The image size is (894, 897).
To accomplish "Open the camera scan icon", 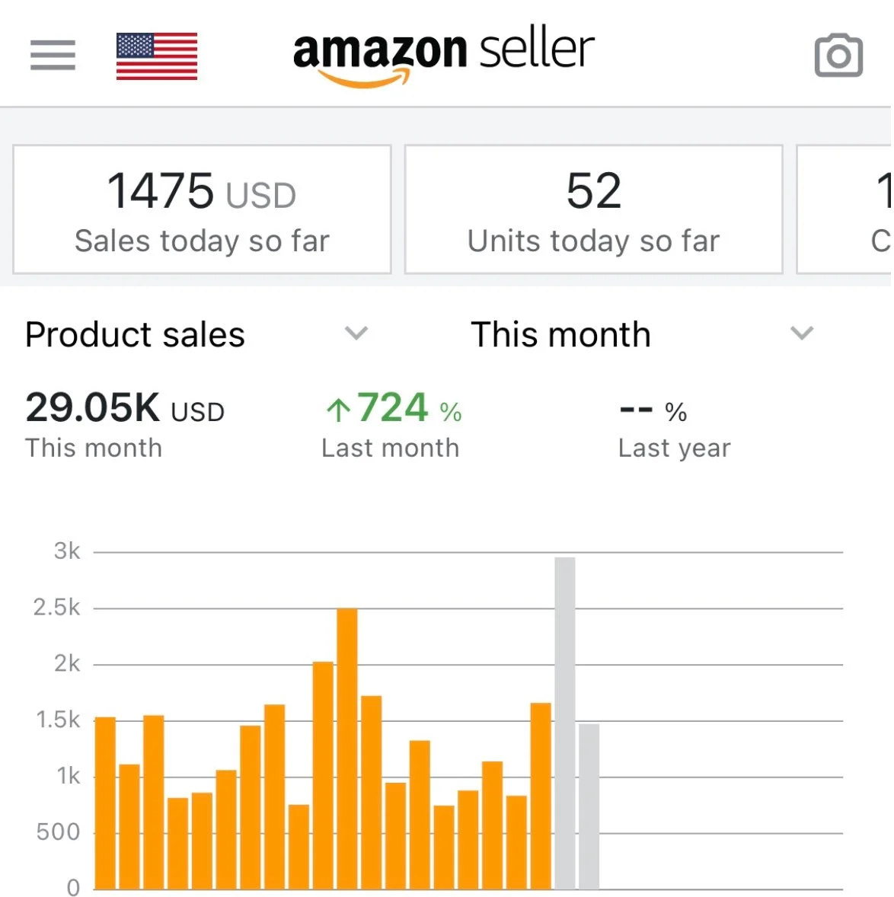I will 838,56.
